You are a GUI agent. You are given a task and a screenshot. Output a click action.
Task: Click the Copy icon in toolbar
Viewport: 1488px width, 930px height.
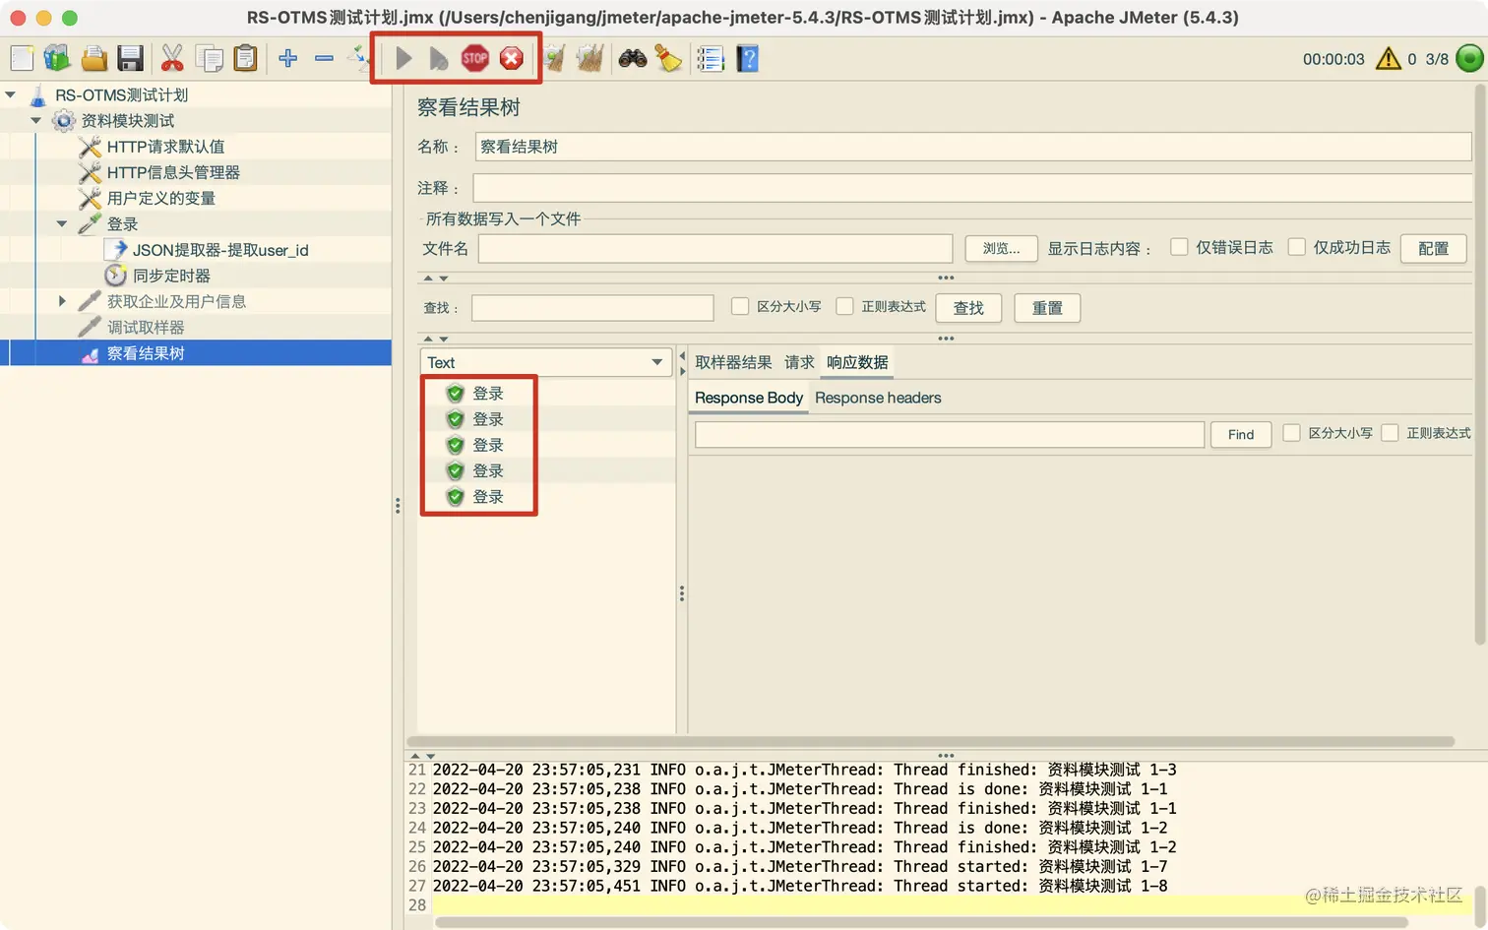(209, 59)
